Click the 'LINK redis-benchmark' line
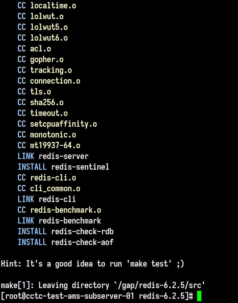238x303 pixels. pos(59,221)
